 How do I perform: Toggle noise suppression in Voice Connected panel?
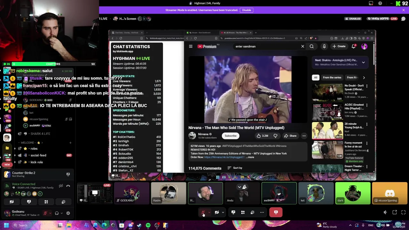(61, 186)
